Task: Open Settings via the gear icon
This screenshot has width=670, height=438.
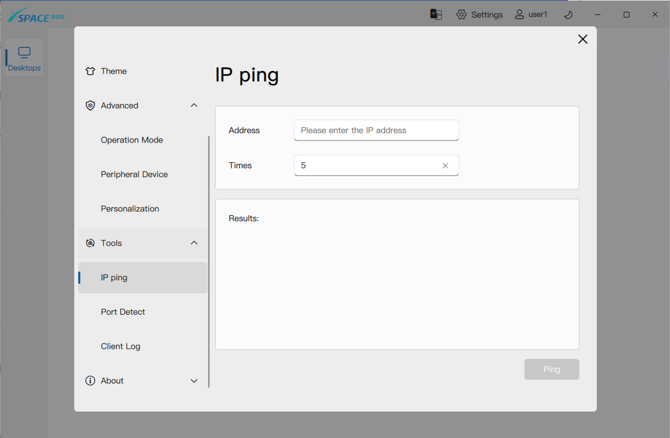Action: click(462, 14)
